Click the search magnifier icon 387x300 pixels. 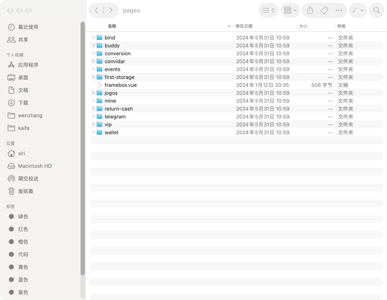tap(376, 10)
